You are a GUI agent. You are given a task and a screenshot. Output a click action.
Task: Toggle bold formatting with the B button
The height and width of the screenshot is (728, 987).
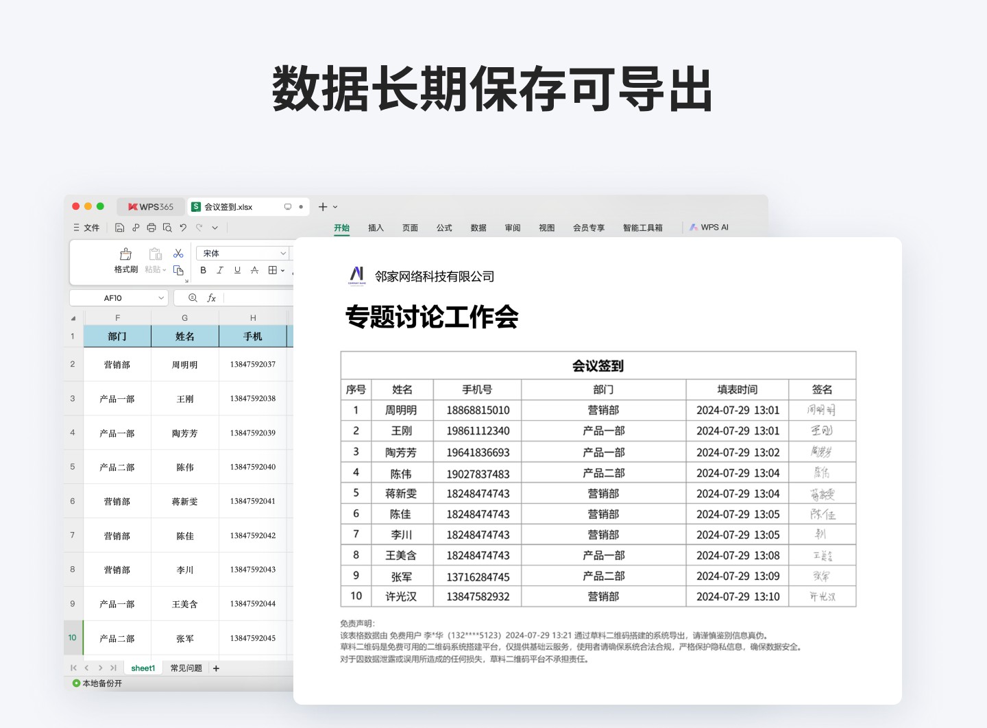point(203,271)
